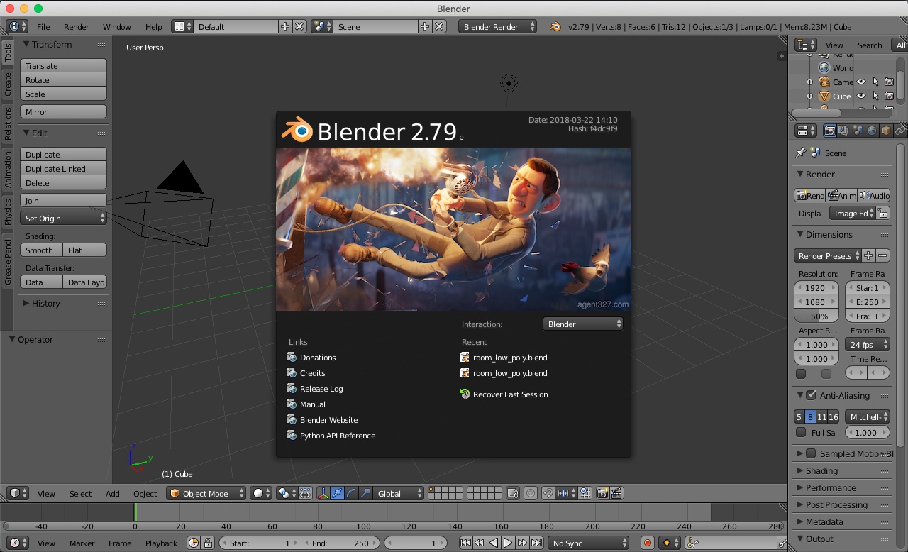
Task: Open the File menu
Action: coord(43,26)
